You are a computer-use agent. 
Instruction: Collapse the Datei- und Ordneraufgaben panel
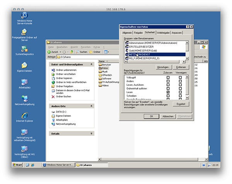click(x=92, y=64)
